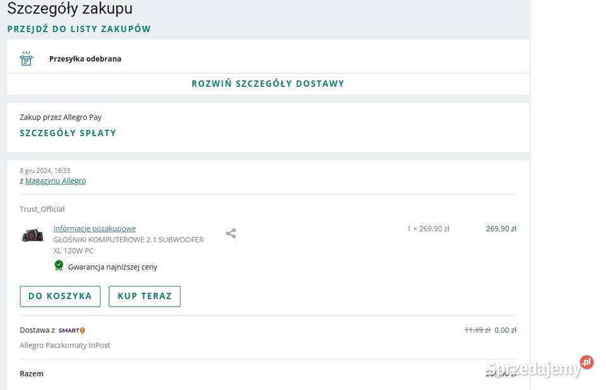Viewport: 606px width, 390px height.
Task: Open the speaker product thumbnail
Action: [32, 235]
